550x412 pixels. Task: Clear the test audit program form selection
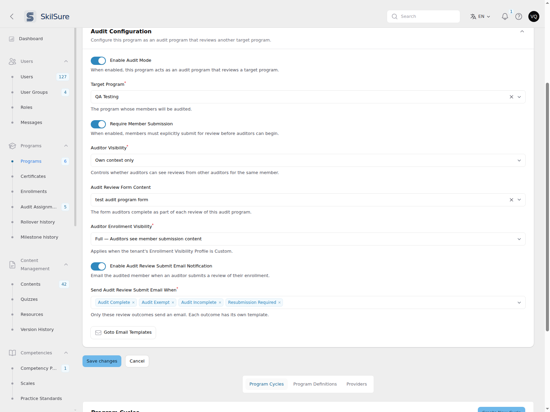pyautogui.click(x=511, y=200)
